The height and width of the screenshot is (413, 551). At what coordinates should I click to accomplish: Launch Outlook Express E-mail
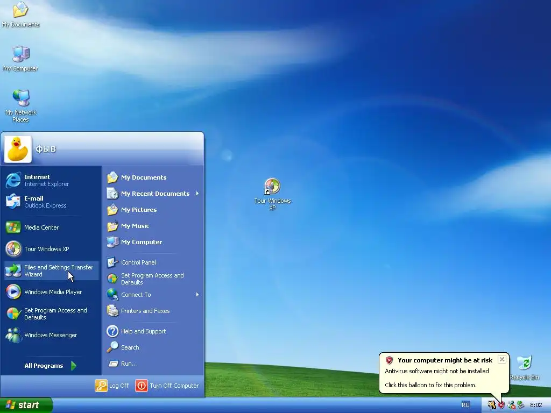click(51, 202)
